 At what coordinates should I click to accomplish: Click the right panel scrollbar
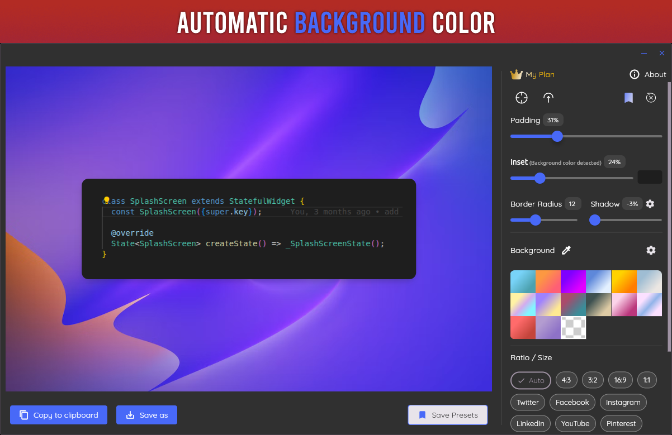670,217
